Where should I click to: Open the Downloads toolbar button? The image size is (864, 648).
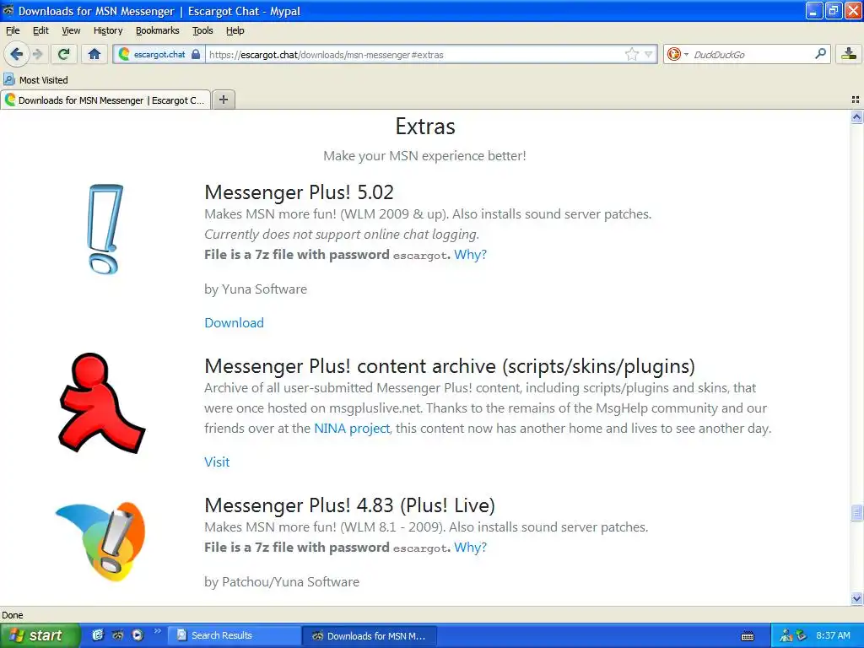point(849,54)
